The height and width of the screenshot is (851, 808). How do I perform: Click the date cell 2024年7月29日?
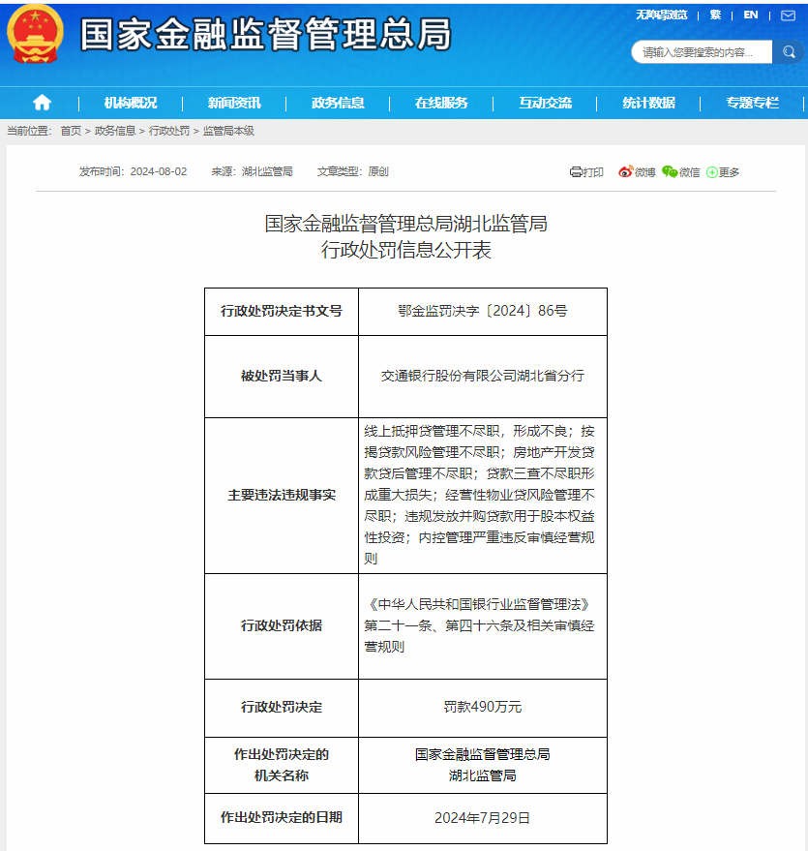tap(483, 818)
